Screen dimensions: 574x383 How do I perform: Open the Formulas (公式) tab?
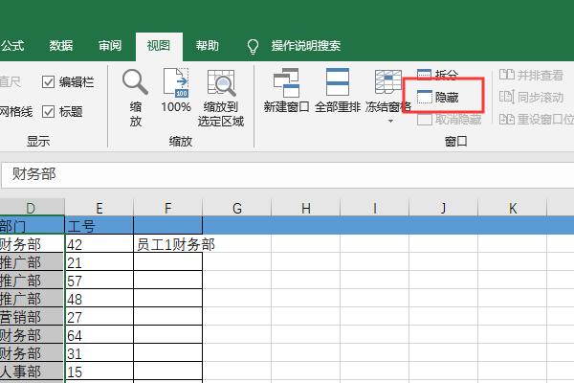pos(12,46)
